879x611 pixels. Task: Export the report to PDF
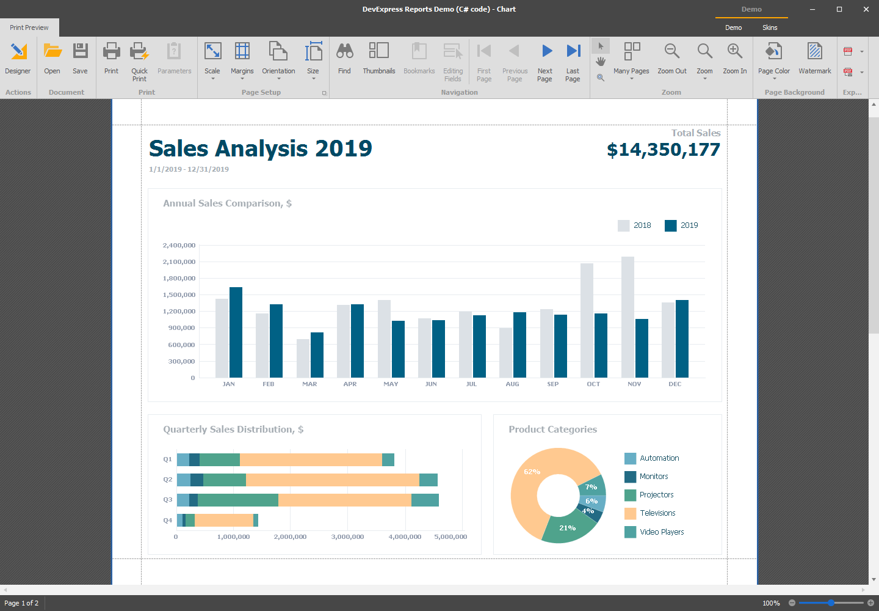848,50
